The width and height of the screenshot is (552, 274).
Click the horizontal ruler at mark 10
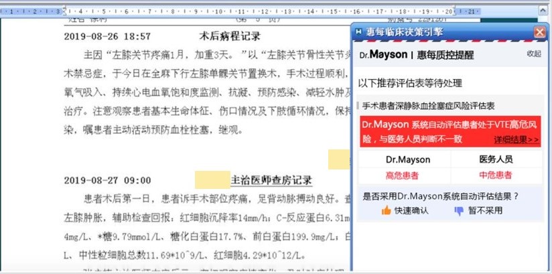coord(218,11)
